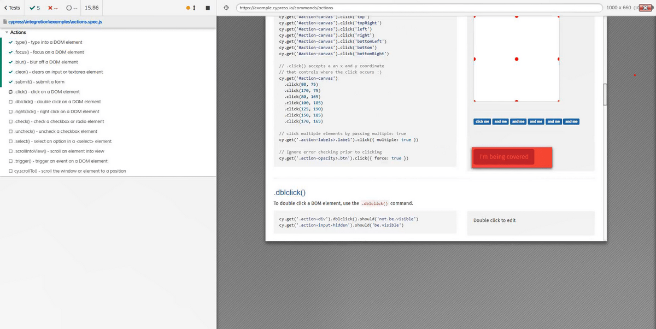656x329 pixels.
Task: Click the passed tests green checkmark count
Action: (x=34, y=8)
